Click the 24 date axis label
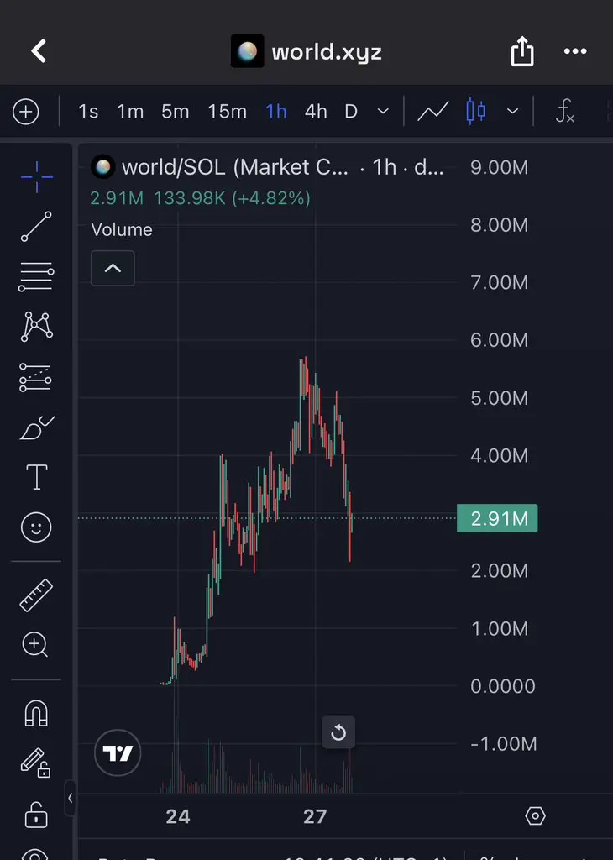This screenshot has width=613, height=860. click(178, 816)
